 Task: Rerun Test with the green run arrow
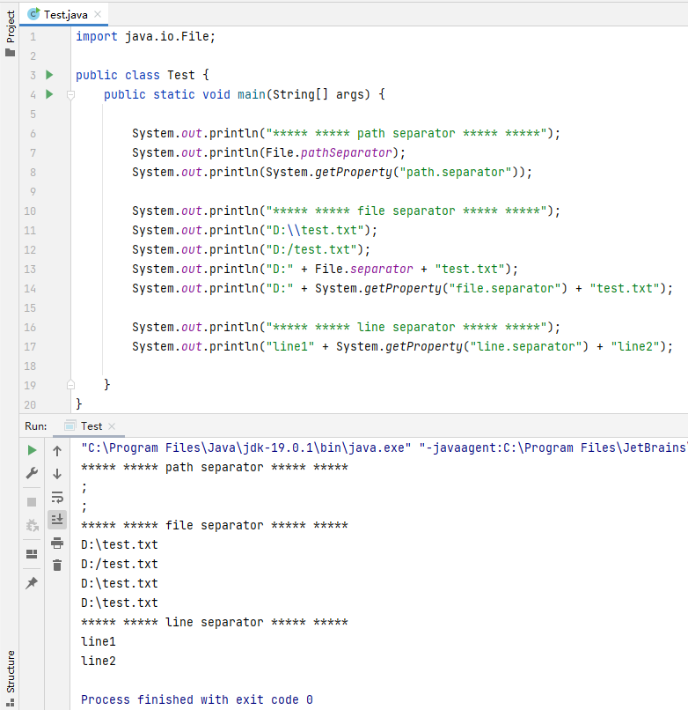point(32,449)
